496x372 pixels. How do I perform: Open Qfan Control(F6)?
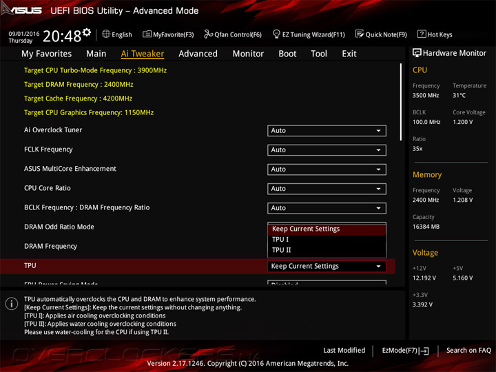pos(233,34)
